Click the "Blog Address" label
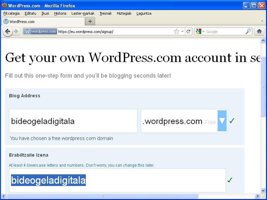This screenshot has width=267, height=200. [25, 96]
